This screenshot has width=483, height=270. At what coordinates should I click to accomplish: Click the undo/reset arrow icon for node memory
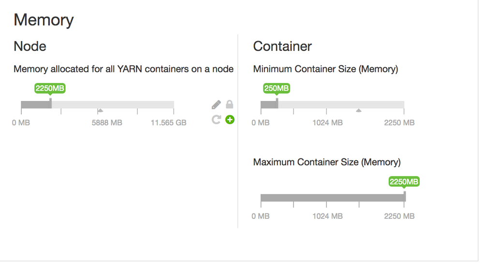(x=216, y=119)
